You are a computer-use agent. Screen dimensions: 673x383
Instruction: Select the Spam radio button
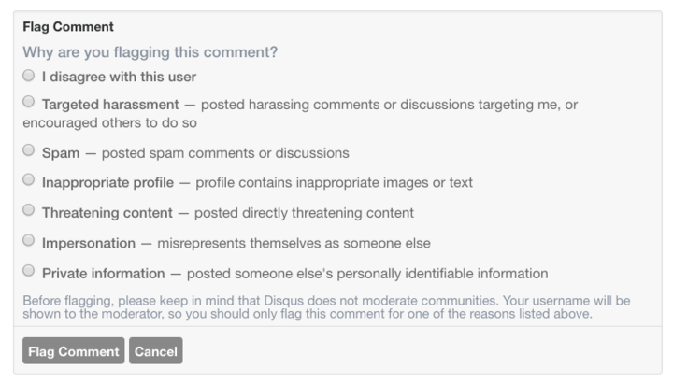(x=29, y=150)
